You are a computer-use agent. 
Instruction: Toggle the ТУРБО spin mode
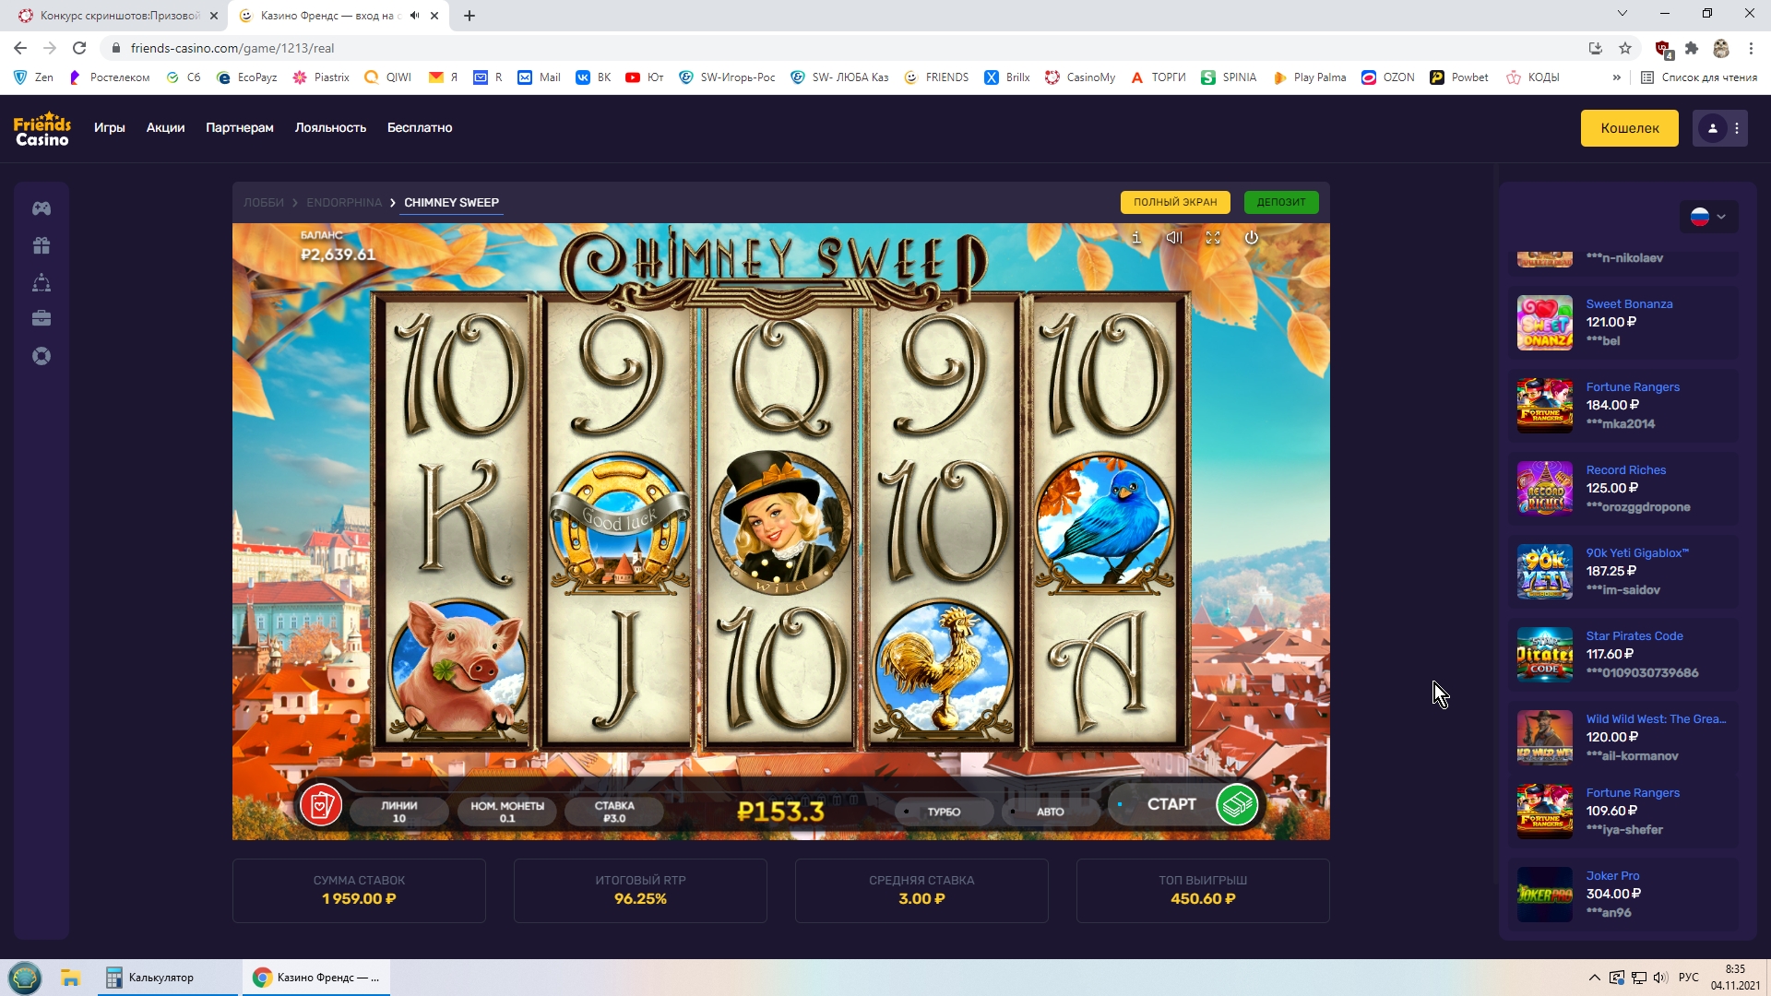(x=944, y=812)
